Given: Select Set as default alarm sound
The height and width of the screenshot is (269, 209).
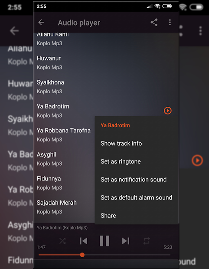Looking at the screenshot, I should [x=137, y=197].
